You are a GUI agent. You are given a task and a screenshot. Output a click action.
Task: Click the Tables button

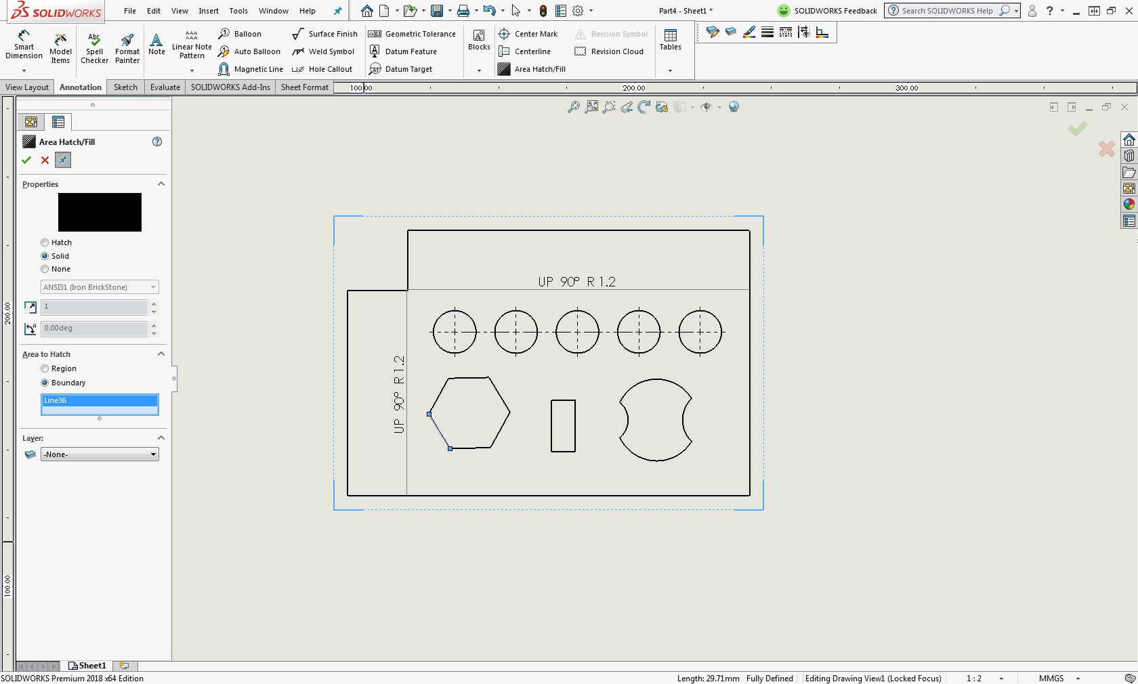[670, 39]
